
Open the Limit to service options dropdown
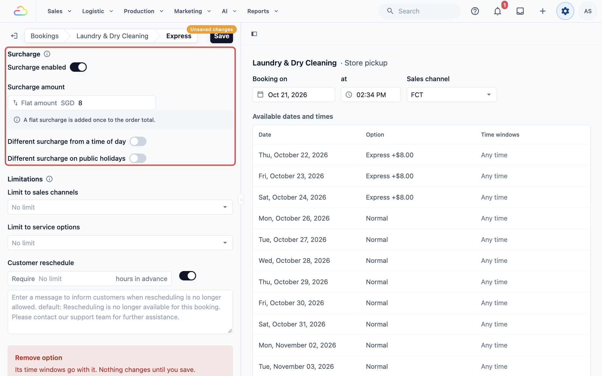point(120,243)
